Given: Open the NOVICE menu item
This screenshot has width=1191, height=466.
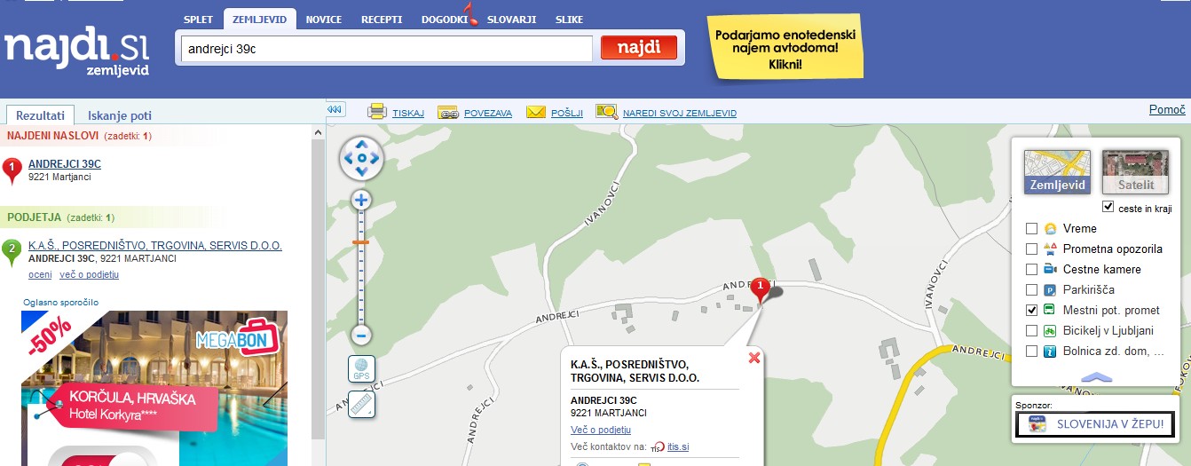Looking at the screenshot, I should point(323,20).
